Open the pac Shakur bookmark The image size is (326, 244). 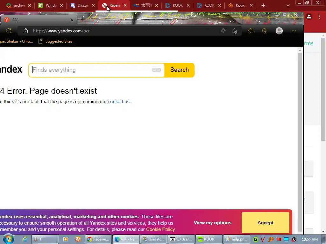click(x=17, y=41)
